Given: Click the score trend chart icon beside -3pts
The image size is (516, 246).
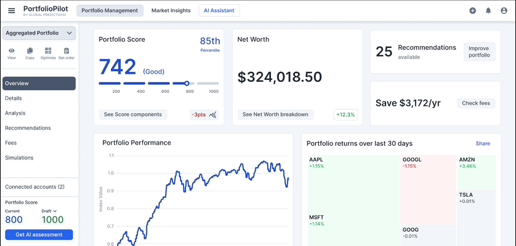Looking at the screenshot, I should [x=213, y=115].
